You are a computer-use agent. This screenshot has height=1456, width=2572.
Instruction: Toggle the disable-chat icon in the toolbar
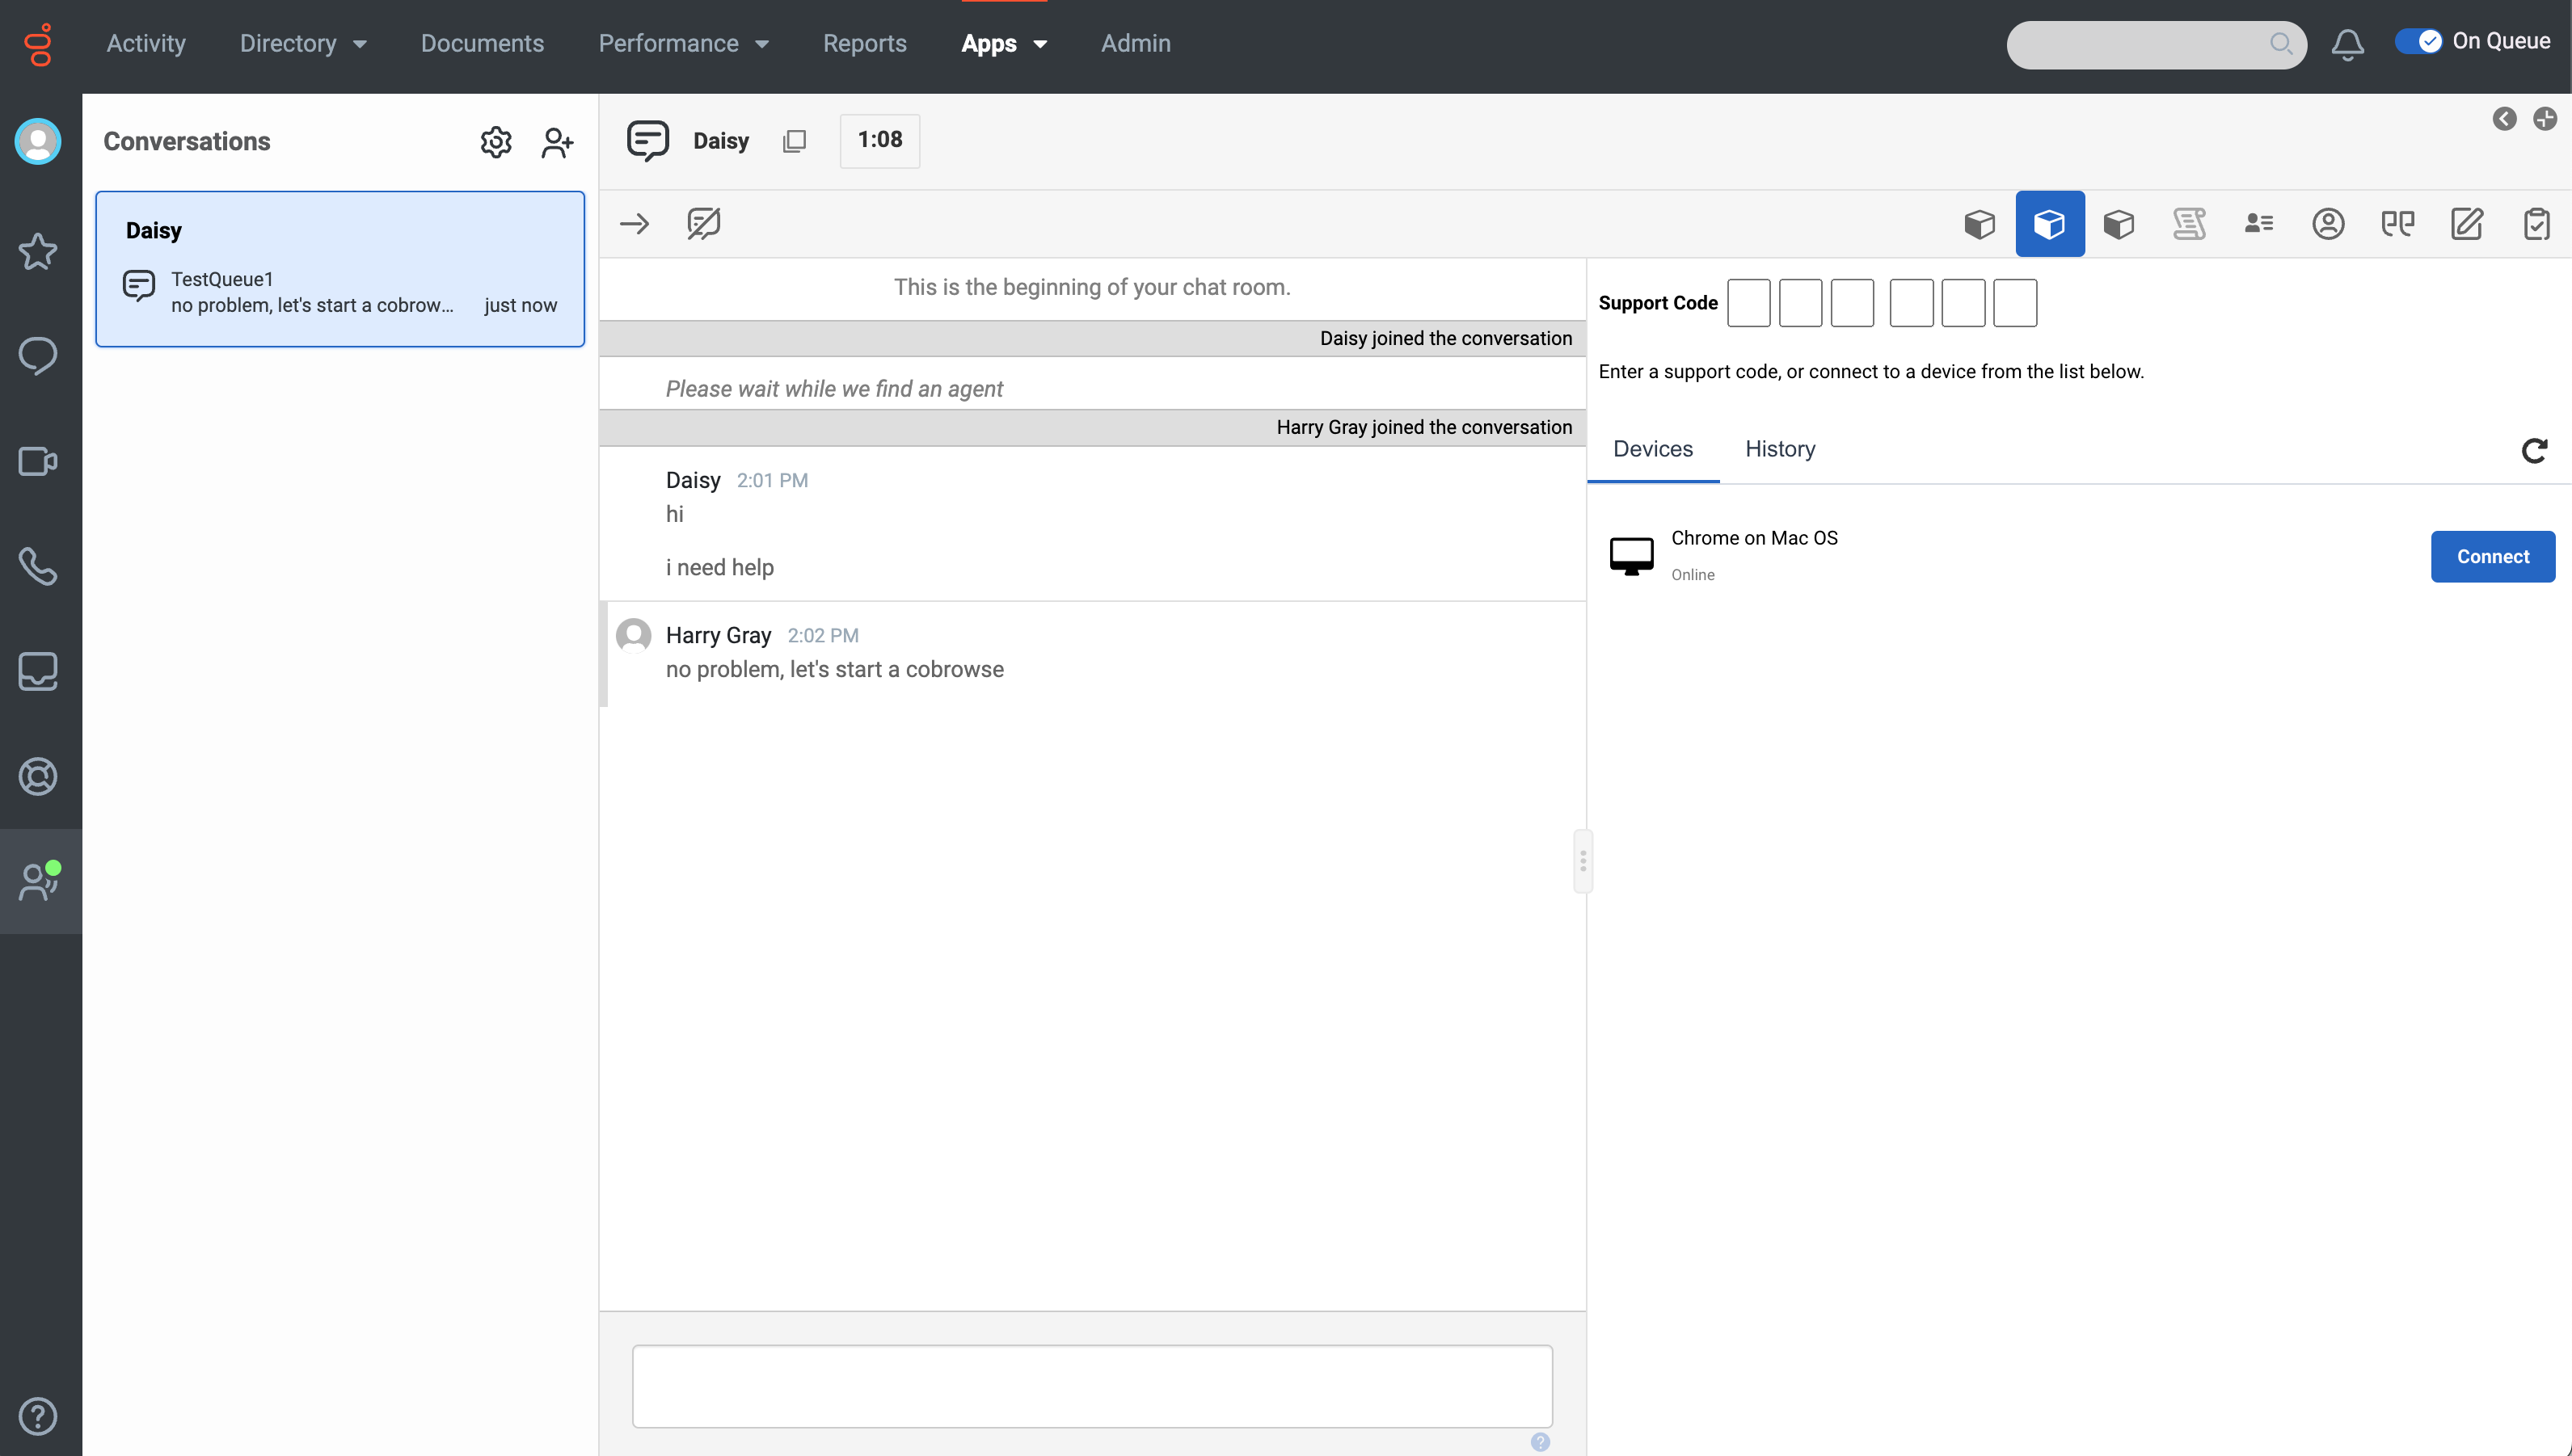[702, 223]
